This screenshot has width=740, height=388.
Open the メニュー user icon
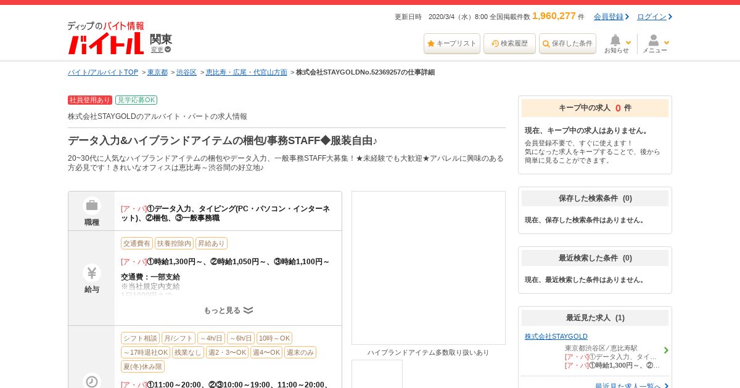[x=653, y=40]
